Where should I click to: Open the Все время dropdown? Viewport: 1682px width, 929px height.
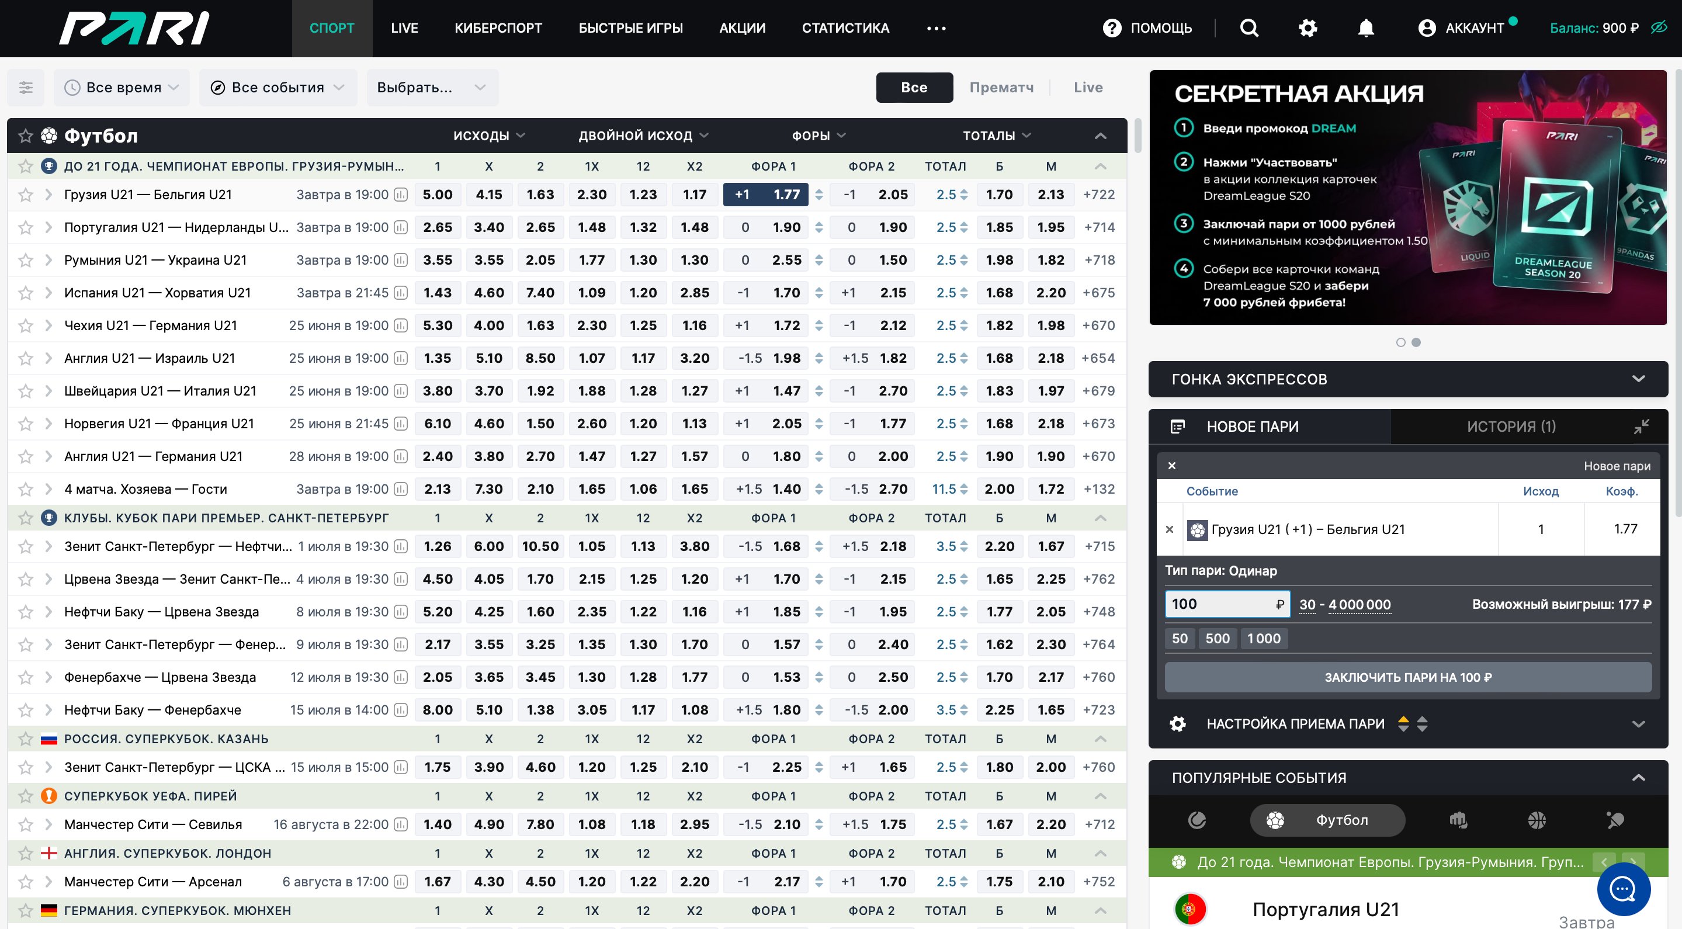[122, 88]
